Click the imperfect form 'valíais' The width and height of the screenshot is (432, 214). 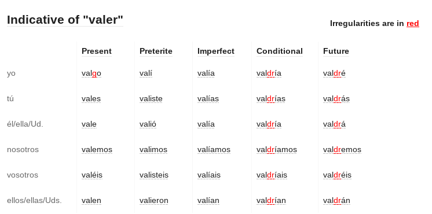pyautogui.click(x=209, y=175)
